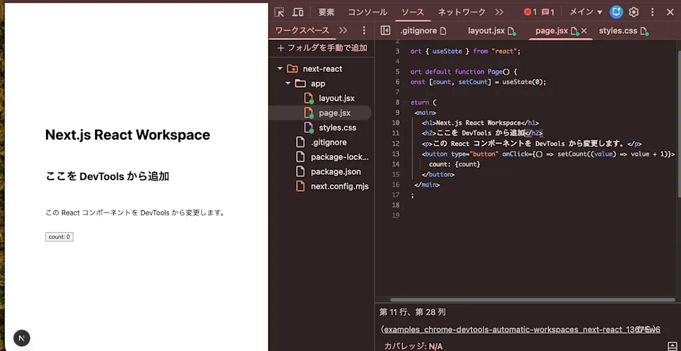Activate the inspect element picker icon
The image size is (681, 351).
pos(279,12)
